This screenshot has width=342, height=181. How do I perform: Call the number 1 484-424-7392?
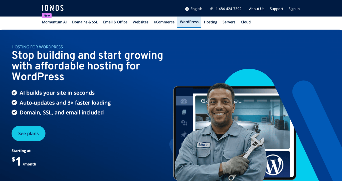click(229, 9)
